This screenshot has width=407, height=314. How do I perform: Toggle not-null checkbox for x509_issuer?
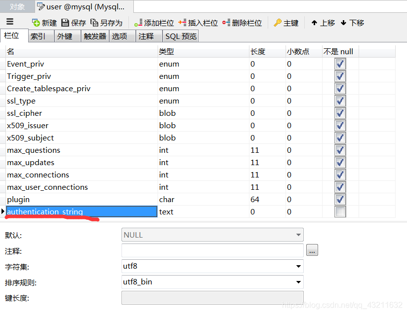point(340,125)
